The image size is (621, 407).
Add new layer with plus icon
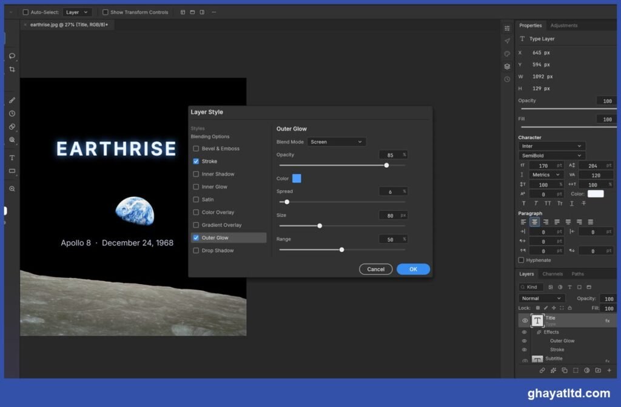tap(609, 370)
